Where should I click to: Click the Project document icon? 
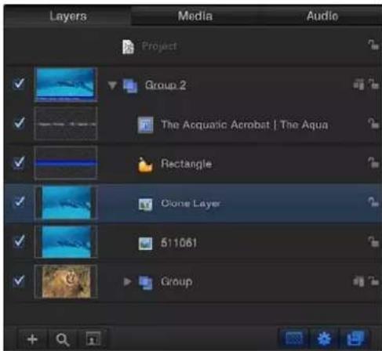click(x=128, y=47)
